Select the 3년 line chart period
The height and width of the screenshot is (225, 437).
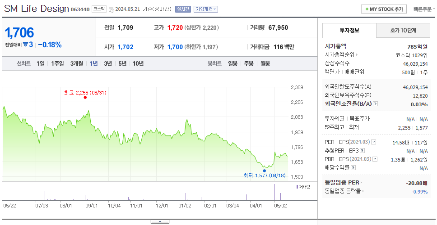[108, 63]
